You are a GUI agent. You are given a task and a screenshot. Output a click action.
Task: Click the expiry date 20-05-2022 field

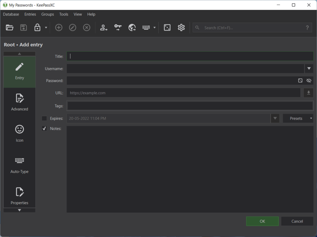click(x=169, y=118)
